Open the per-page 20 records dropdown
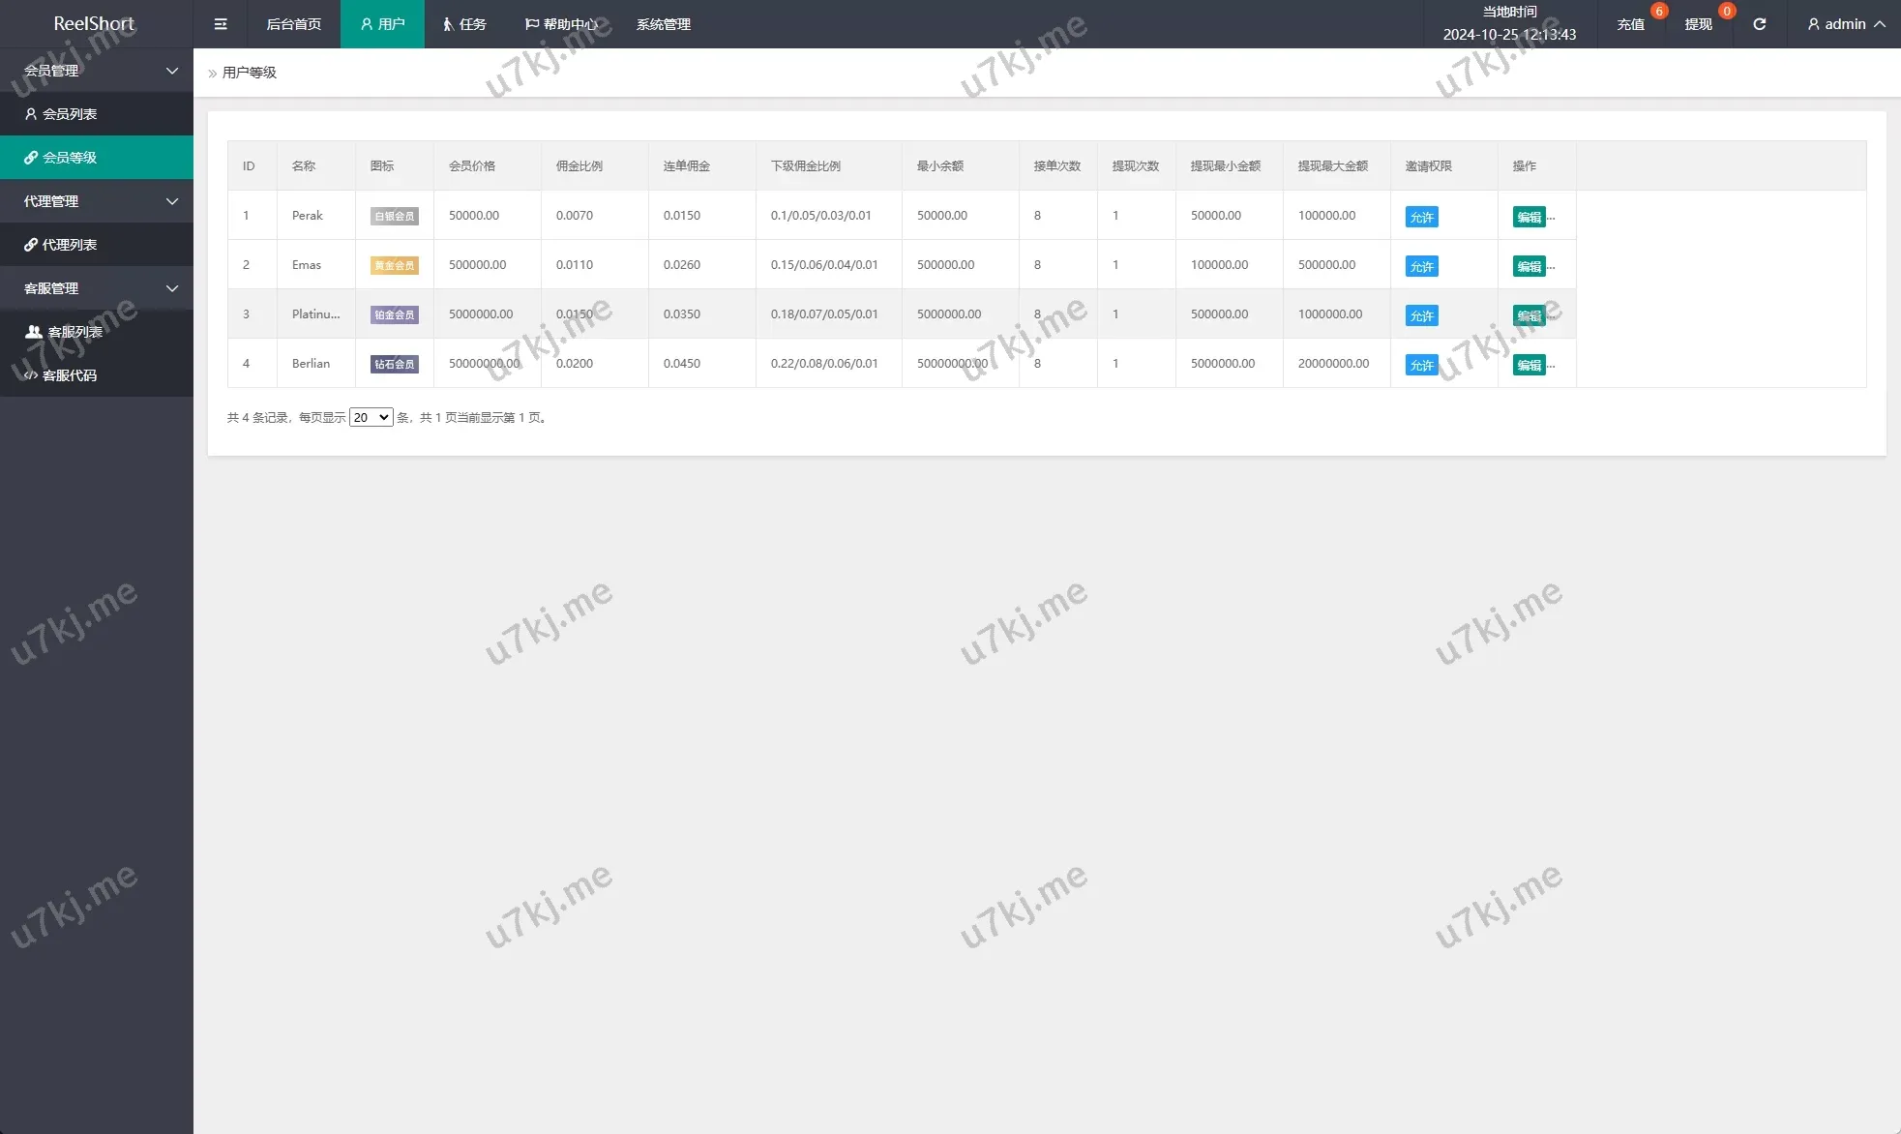This screenshot has width=1901, height=1134. pyautogui.click(x=371, y=418)
